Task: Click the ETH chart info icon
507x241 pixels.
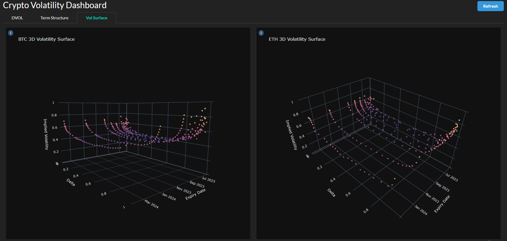Action: (x=261, y=33)
